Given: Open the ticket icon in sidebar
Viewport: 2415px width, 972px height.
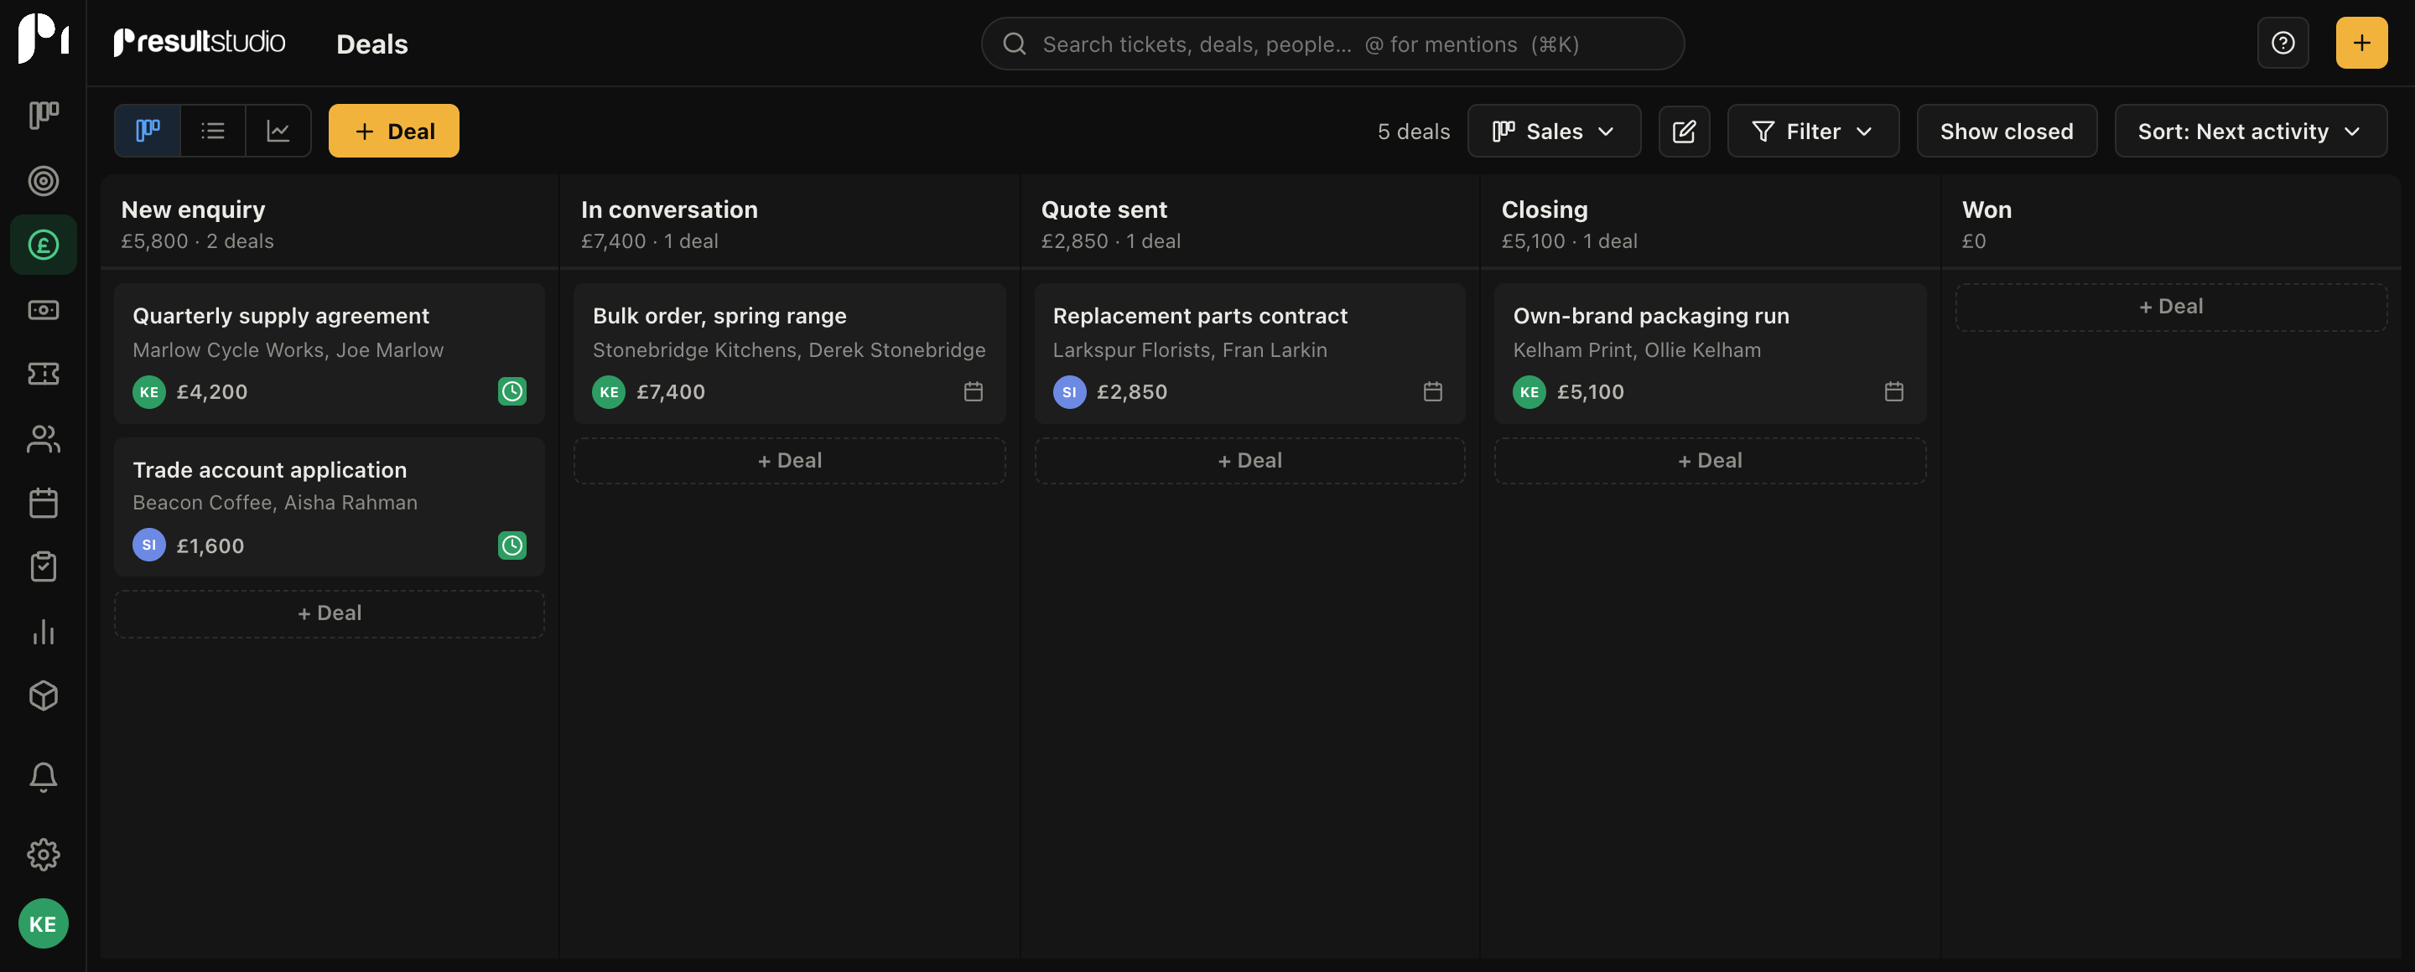Looking at the screenshot, I should (x=43, y=374).
